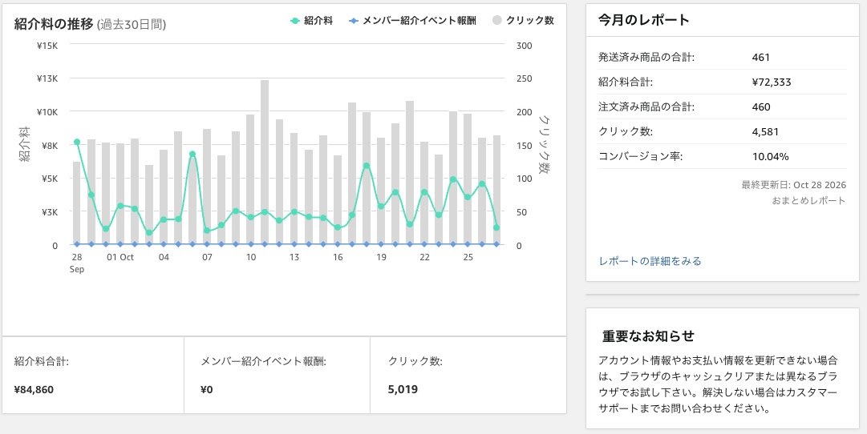867x434 pixels.
Task: Click the ¥3K axis label
Action: (49, 212)
